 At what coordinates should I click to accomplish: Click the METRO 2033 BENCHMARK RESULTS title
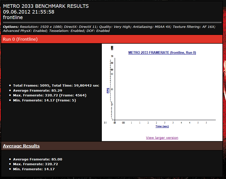click(46, 6)
